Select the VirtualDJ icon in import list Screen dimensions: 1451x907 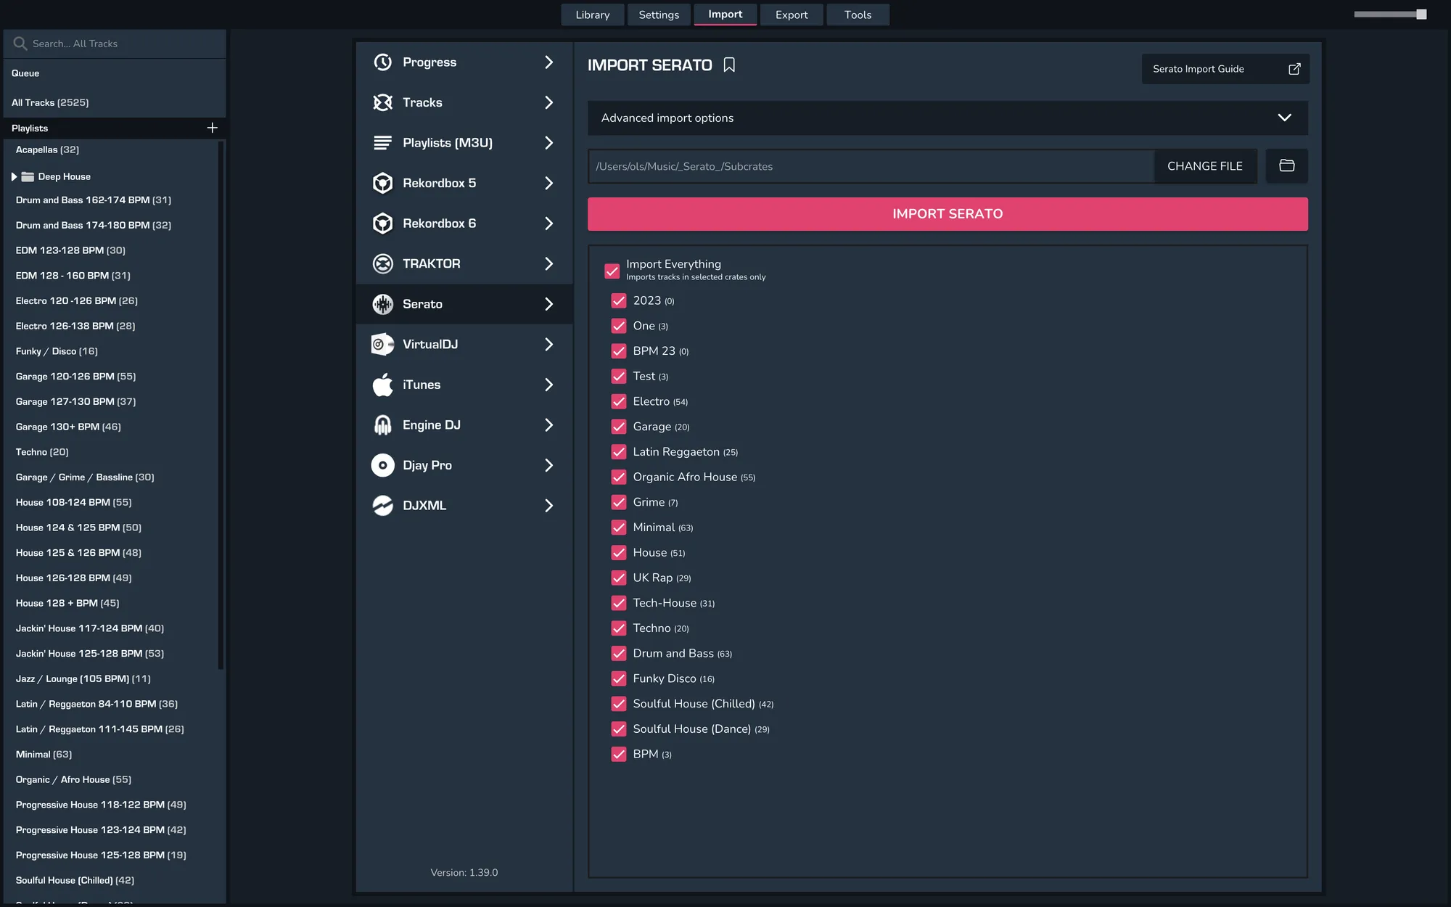382,344
